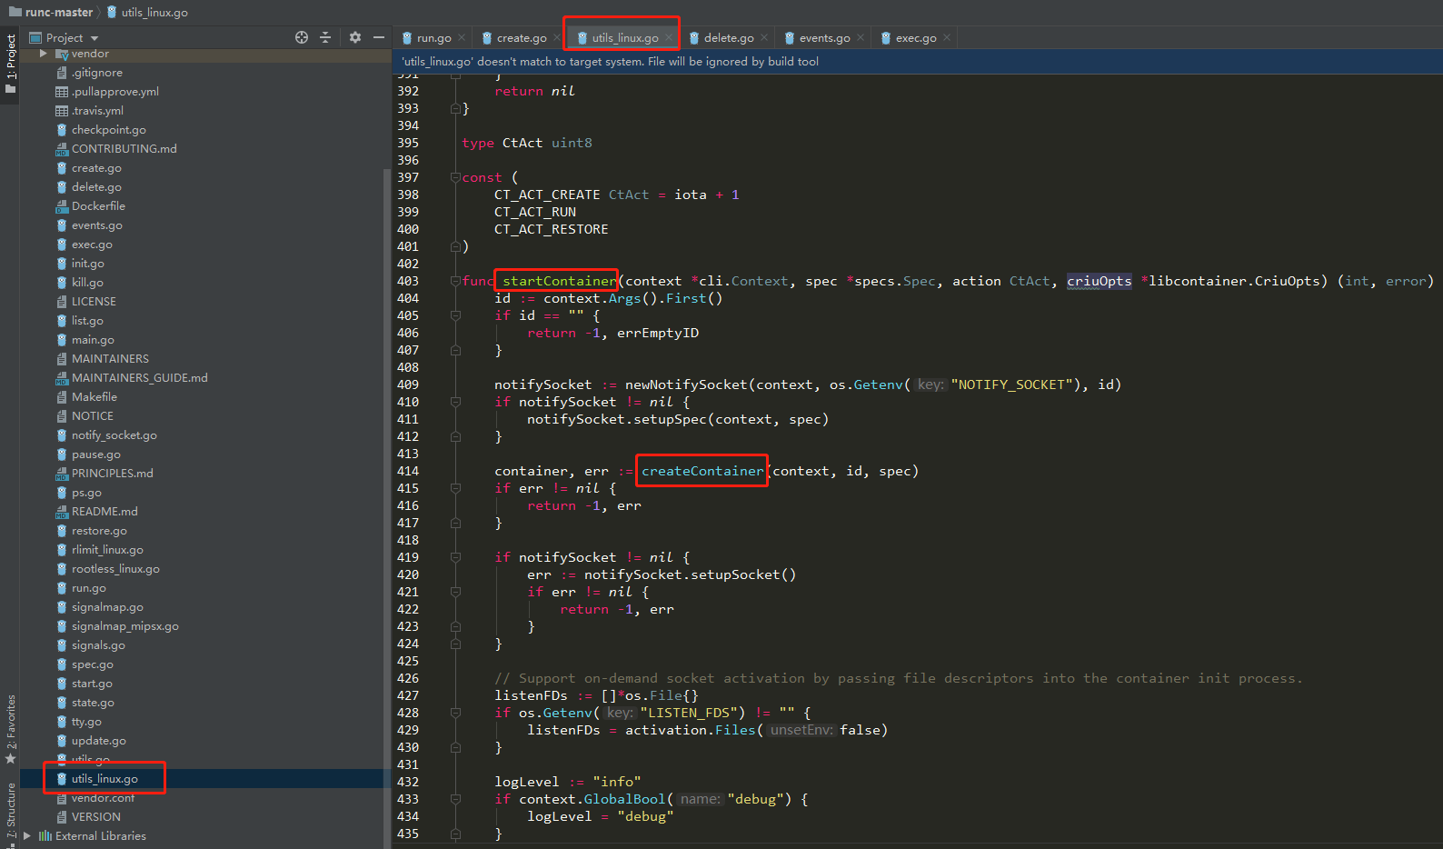
Task: Select spec.go in project tree
Action: (92, 664)
